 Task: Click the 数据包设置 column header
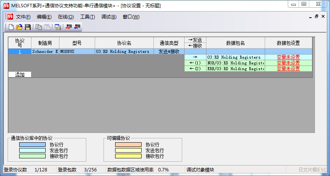(x=288, y=43)
